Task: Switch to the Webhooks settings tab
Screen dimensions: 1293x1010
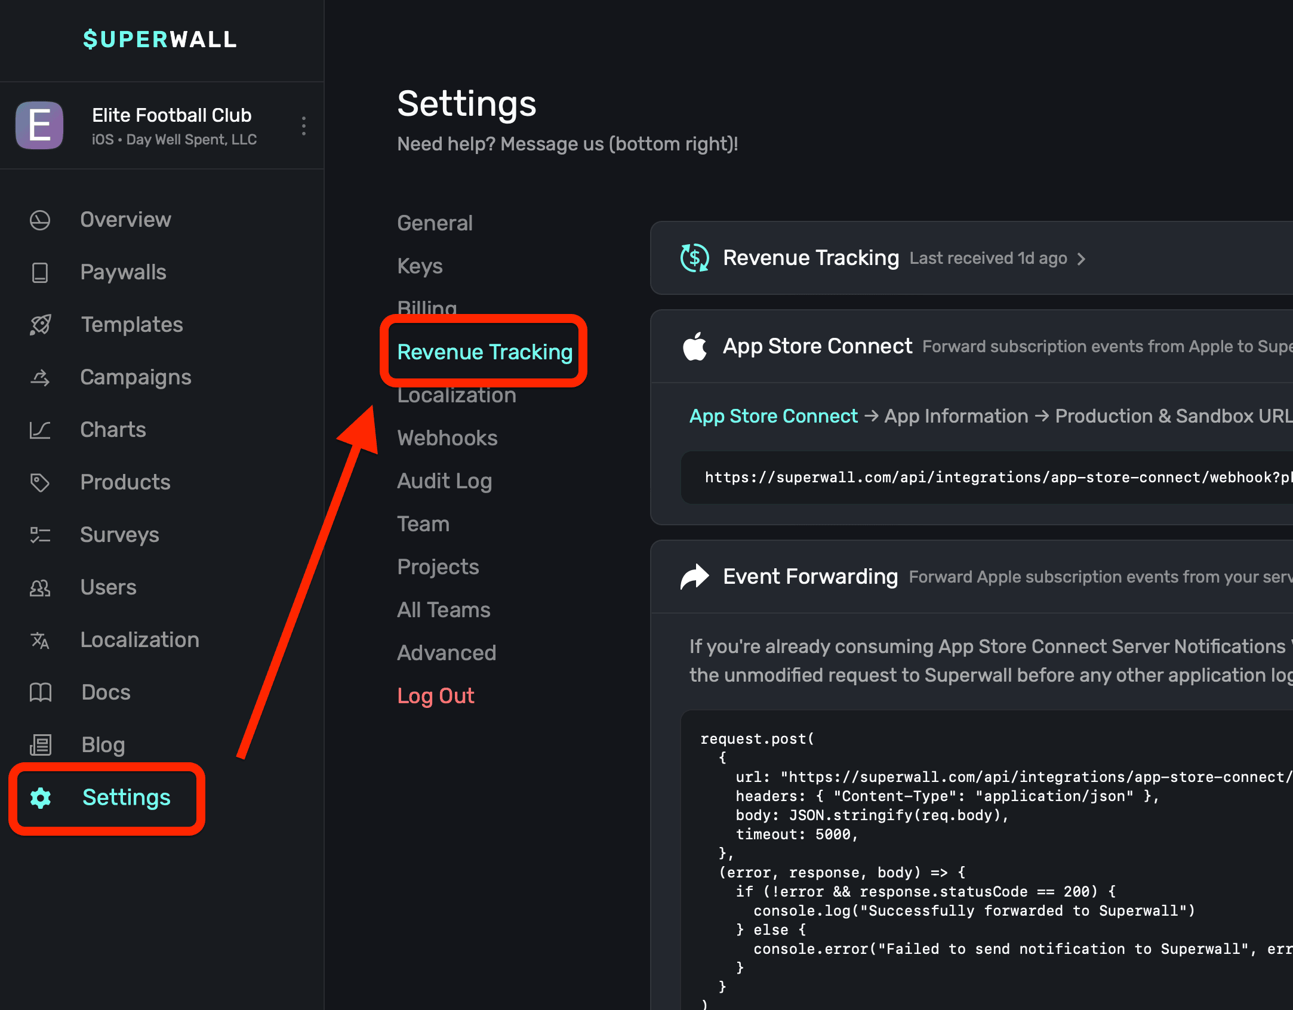Action: (x=447, y=438)
